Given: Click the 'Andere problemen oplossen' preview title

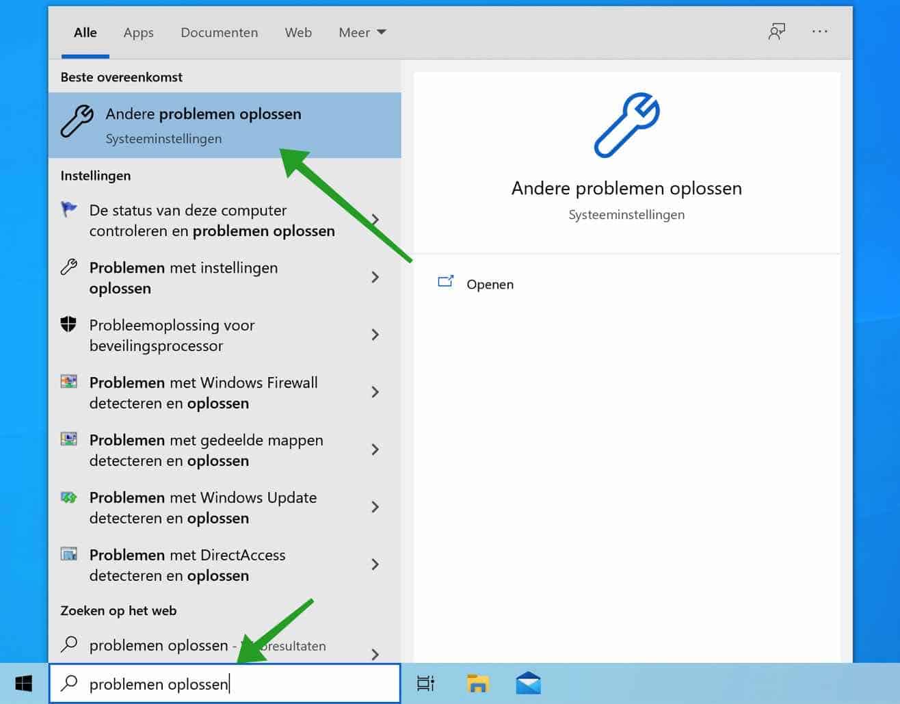Looking at the screenshot, I should tap(626, 188).
